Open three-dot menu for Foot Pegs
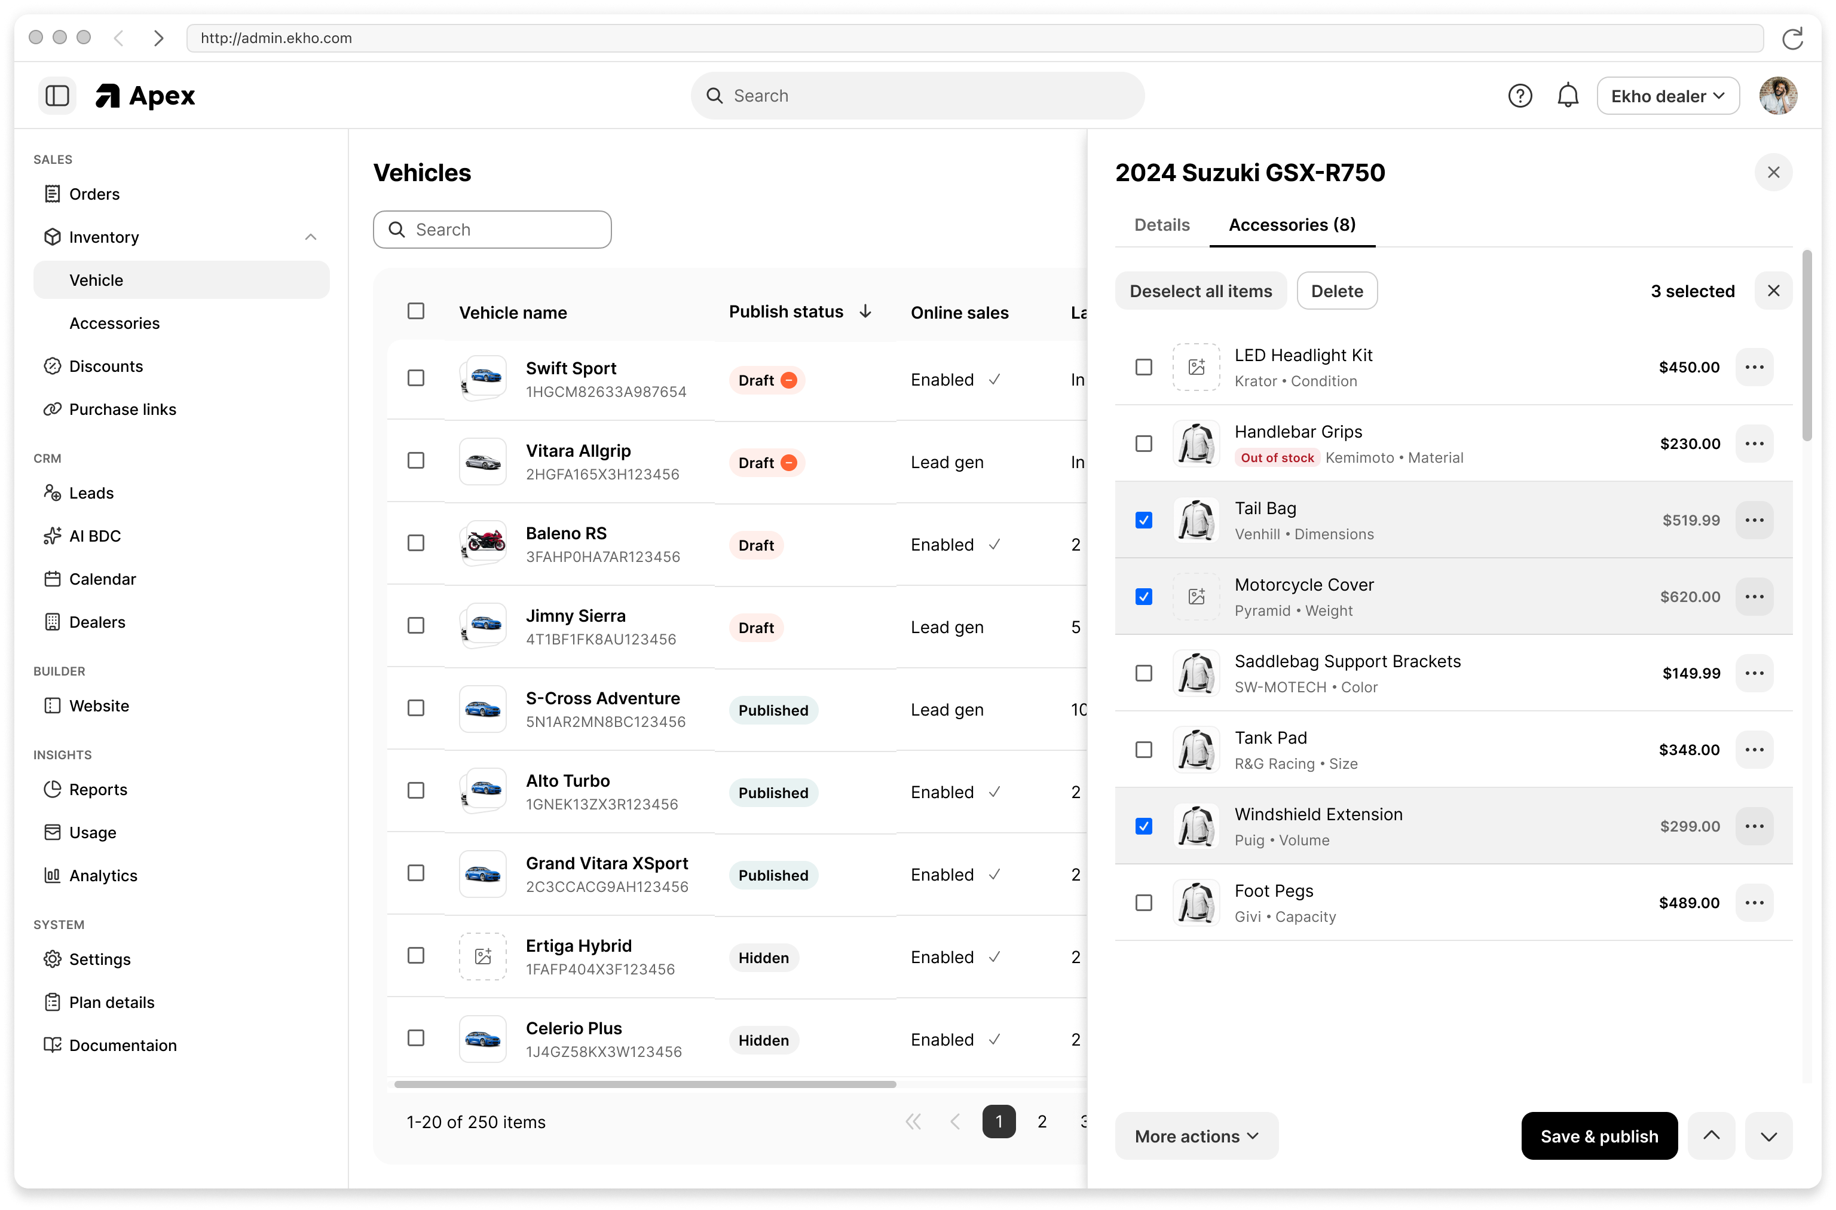The height and width of the screenshot is (1210, 1836). click(1754, 903)
